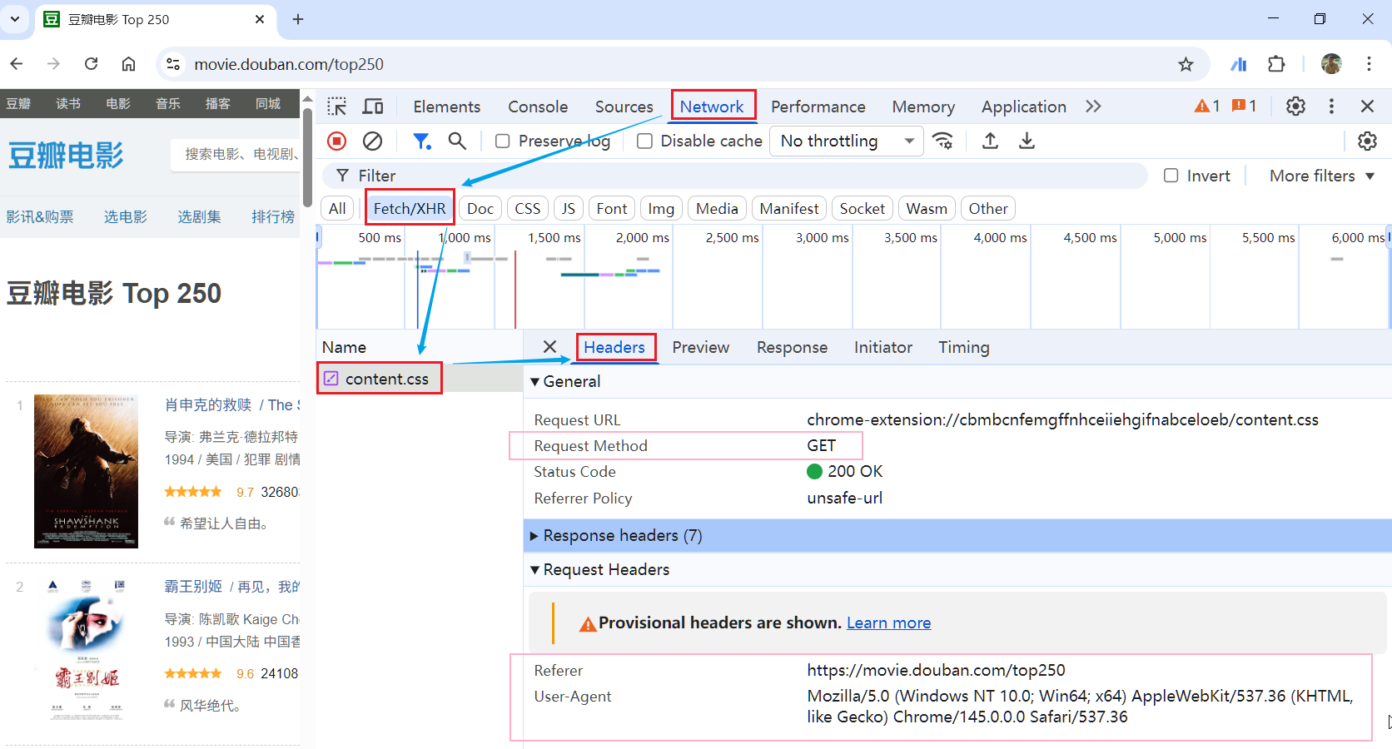The width and height of the screenshot is (1392, 749).
Task: Toggle device toolbar emulation
Action: (373, 107)
